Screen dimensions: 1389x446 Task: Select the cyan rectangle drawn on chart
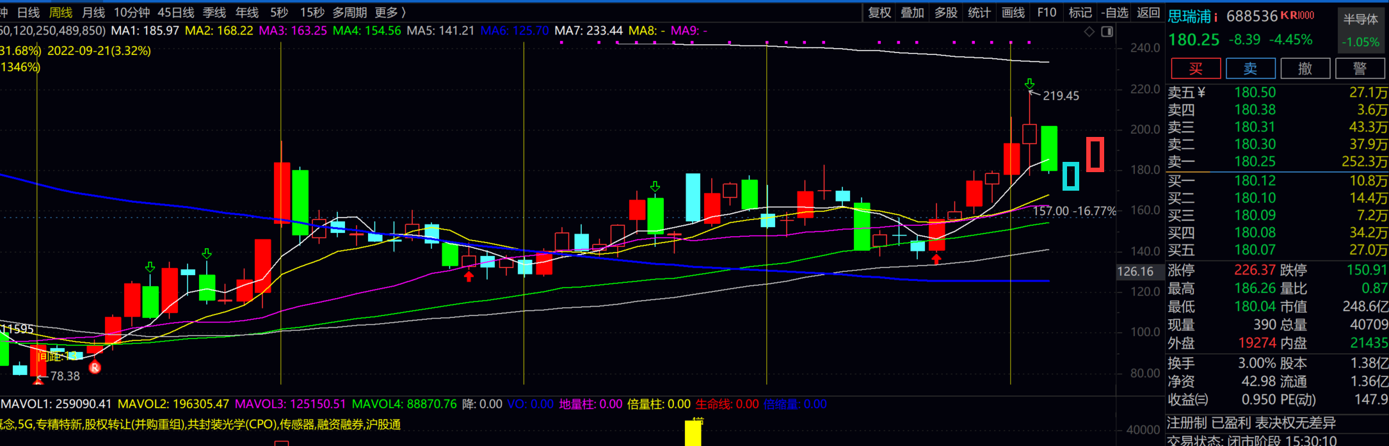coord(1070,176)
